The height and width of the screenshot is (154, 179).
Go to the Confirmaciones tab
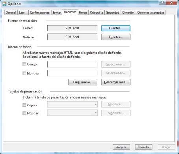(x=40, y=13)
